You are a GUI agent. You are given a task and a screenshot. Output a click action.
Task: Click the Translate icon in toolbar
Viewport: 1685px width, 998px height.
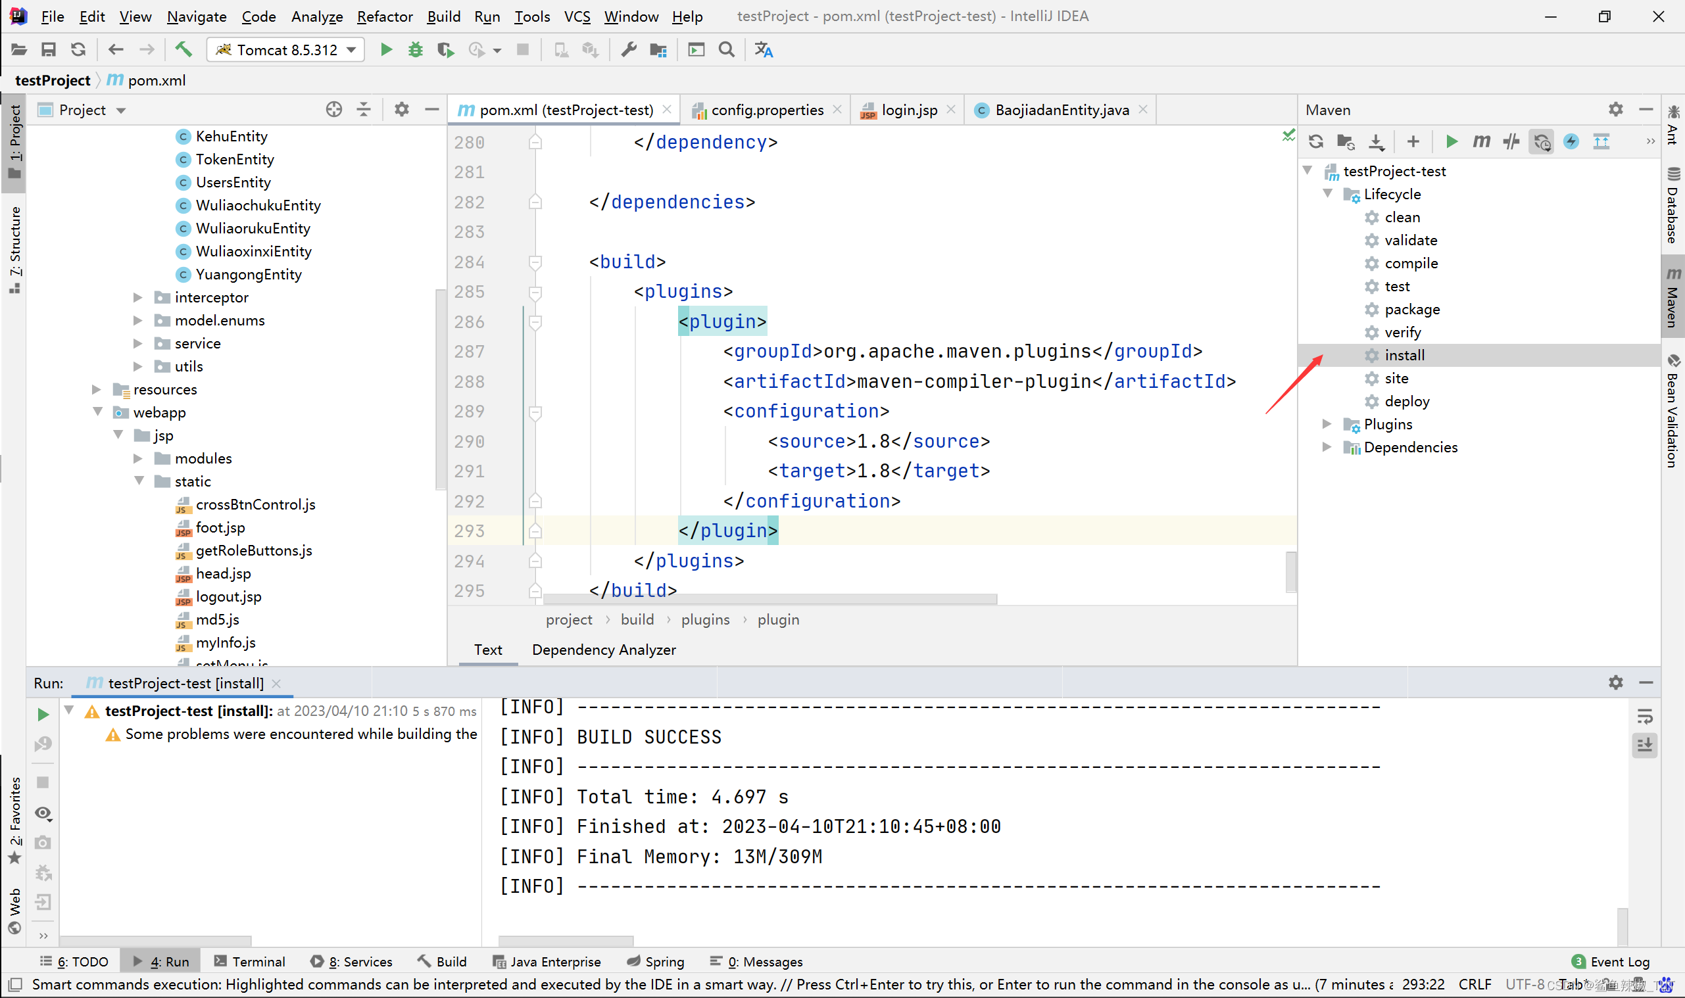764,50
